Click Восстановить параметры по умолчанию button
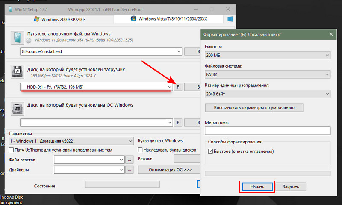The width and height of the screenshot is (342, 205). click(x=254, y=107)
